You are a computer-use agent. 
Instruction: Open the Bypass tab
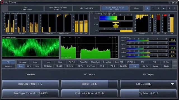(156, 66)
